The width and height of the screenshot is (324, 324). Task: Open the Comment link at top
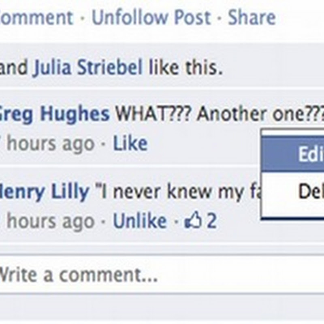coord(36,17)
